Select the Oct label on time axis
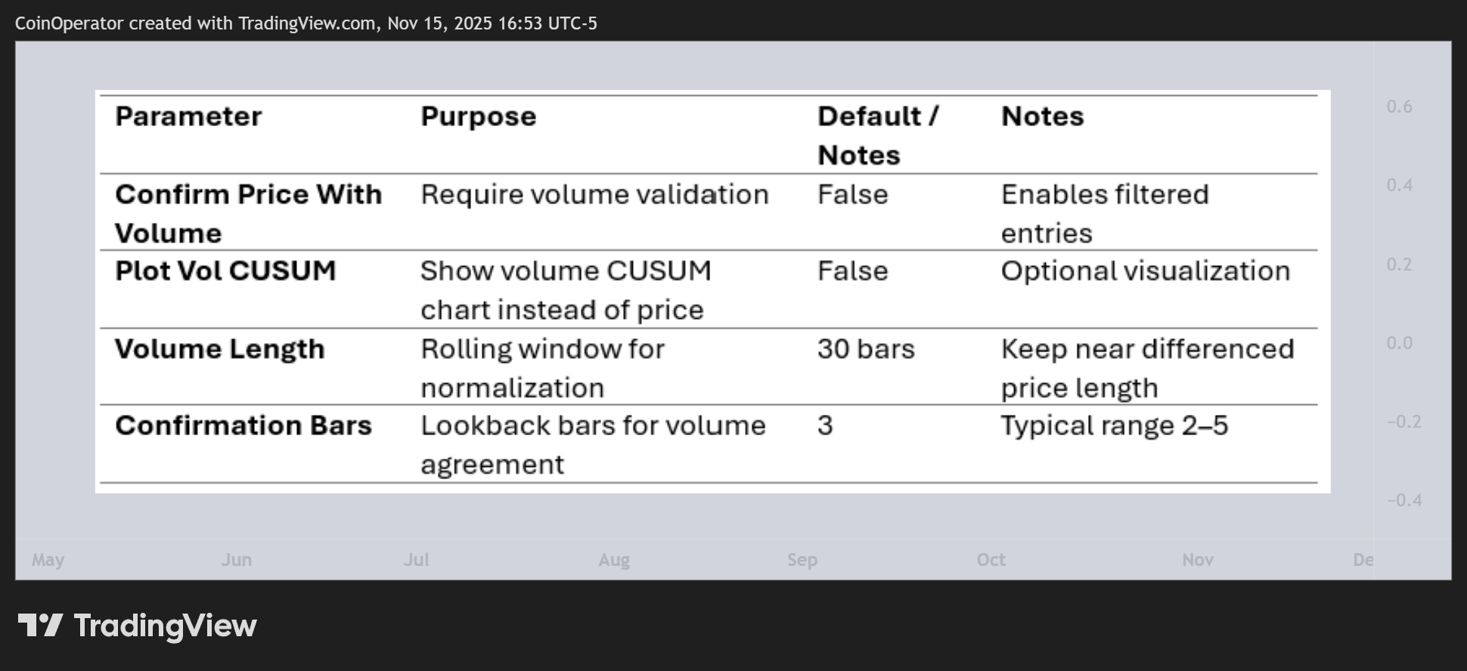 pyautogui.click(x=991, y=560)
